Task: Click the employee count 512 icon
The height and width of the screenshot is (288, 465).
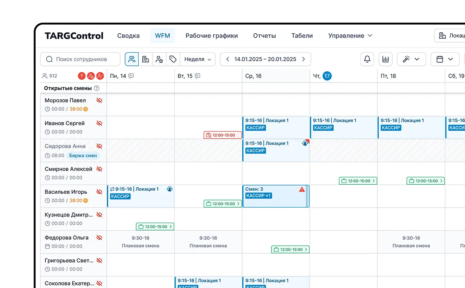Action: (45, 76)
